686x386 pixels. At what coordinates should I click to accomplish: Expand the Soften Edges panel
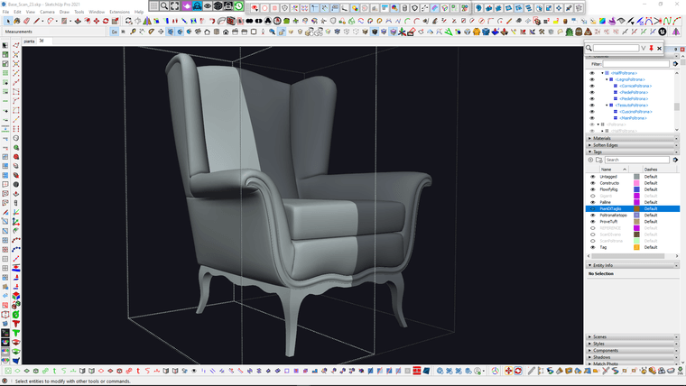click(605, 145)
